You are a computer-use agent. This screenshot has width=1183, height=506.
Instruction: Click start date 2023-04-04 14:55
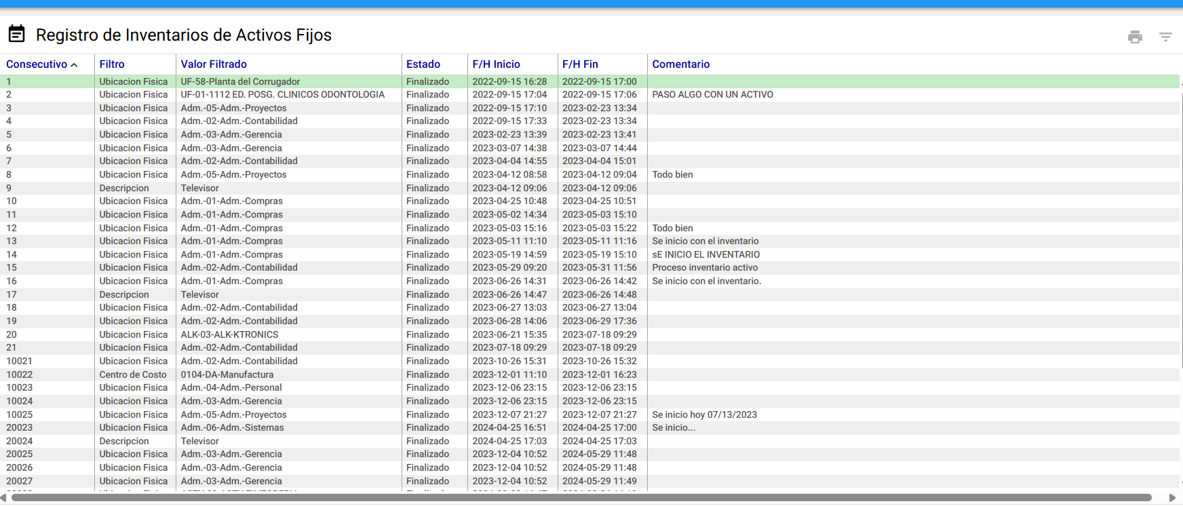[509, 161]
